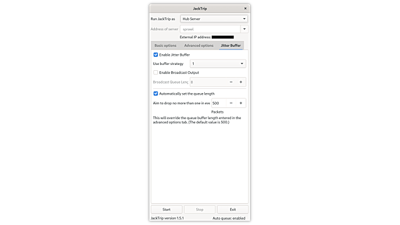Click the Exit button

[232, 210]
